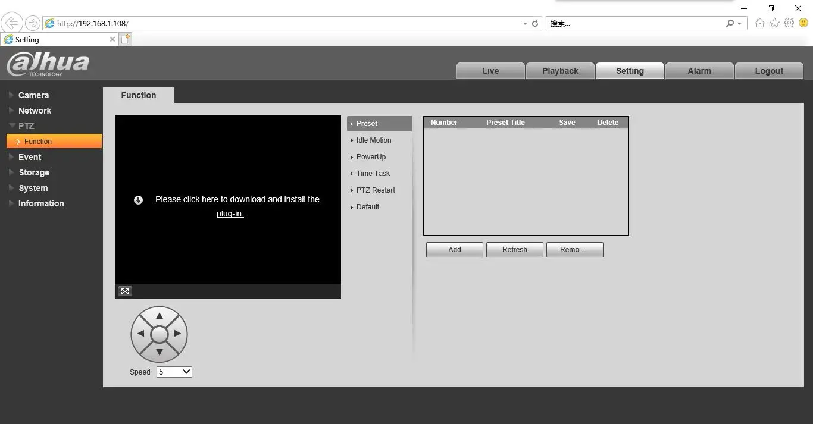Click the PTZ left arrow
Screen dimensions: 813x424
141,334
